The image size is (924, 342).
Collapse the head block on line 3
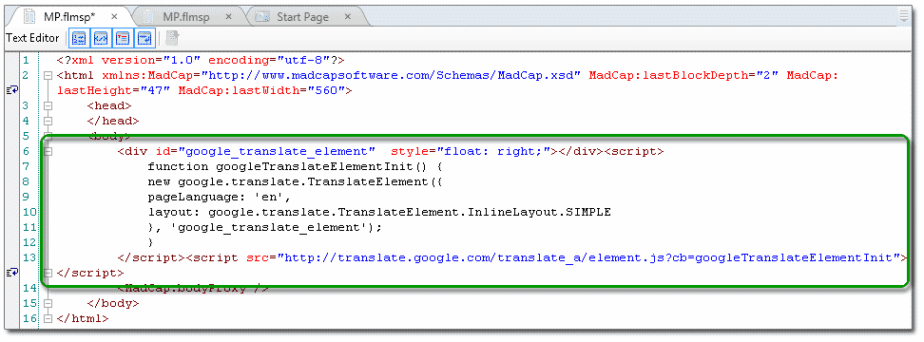48,106
